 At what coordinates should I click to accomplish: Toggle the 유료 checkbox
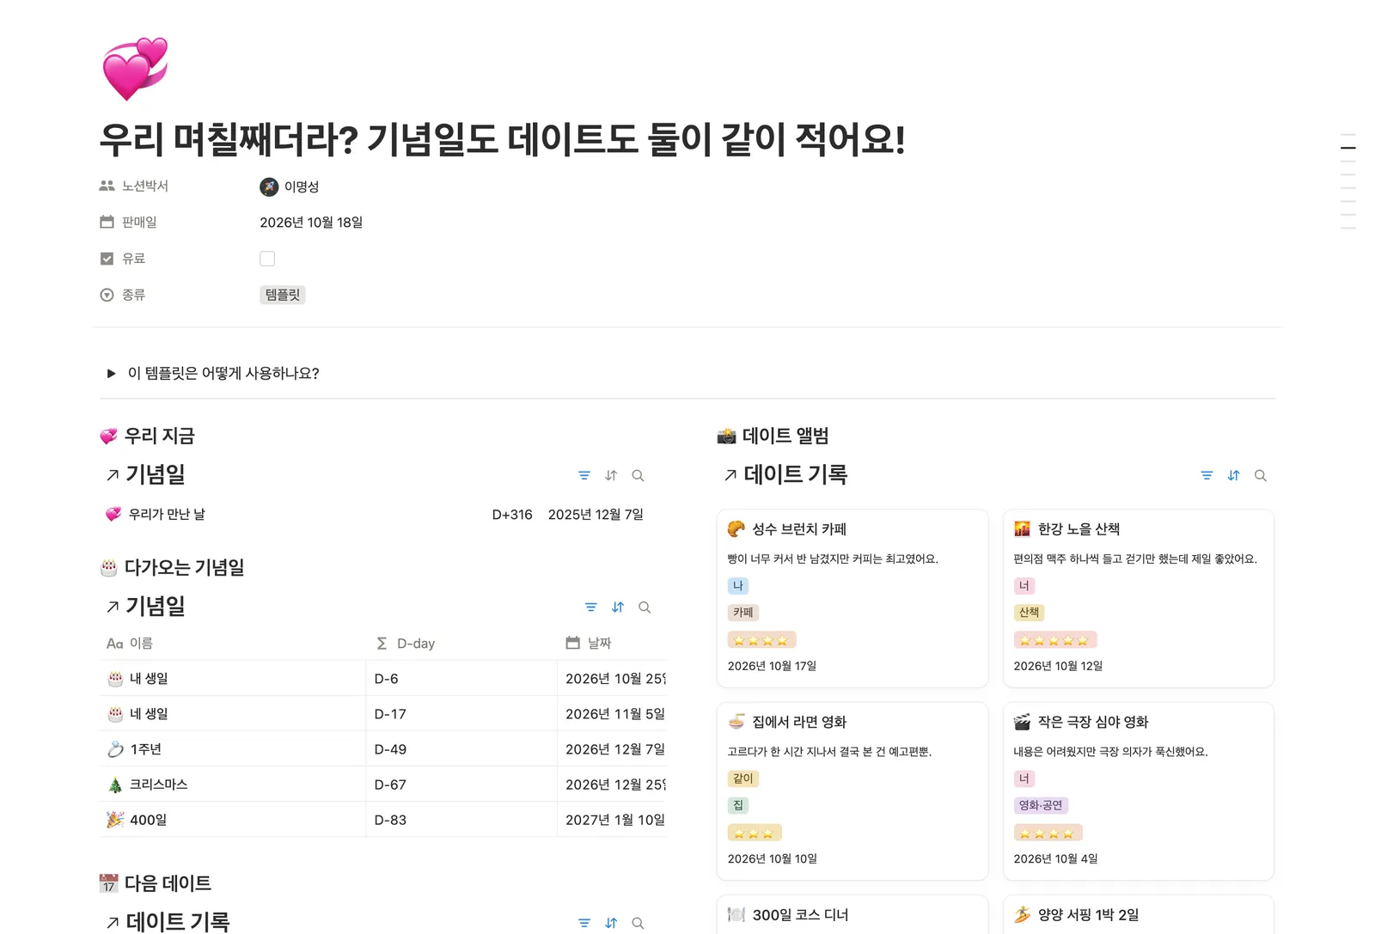coord(267,259)
